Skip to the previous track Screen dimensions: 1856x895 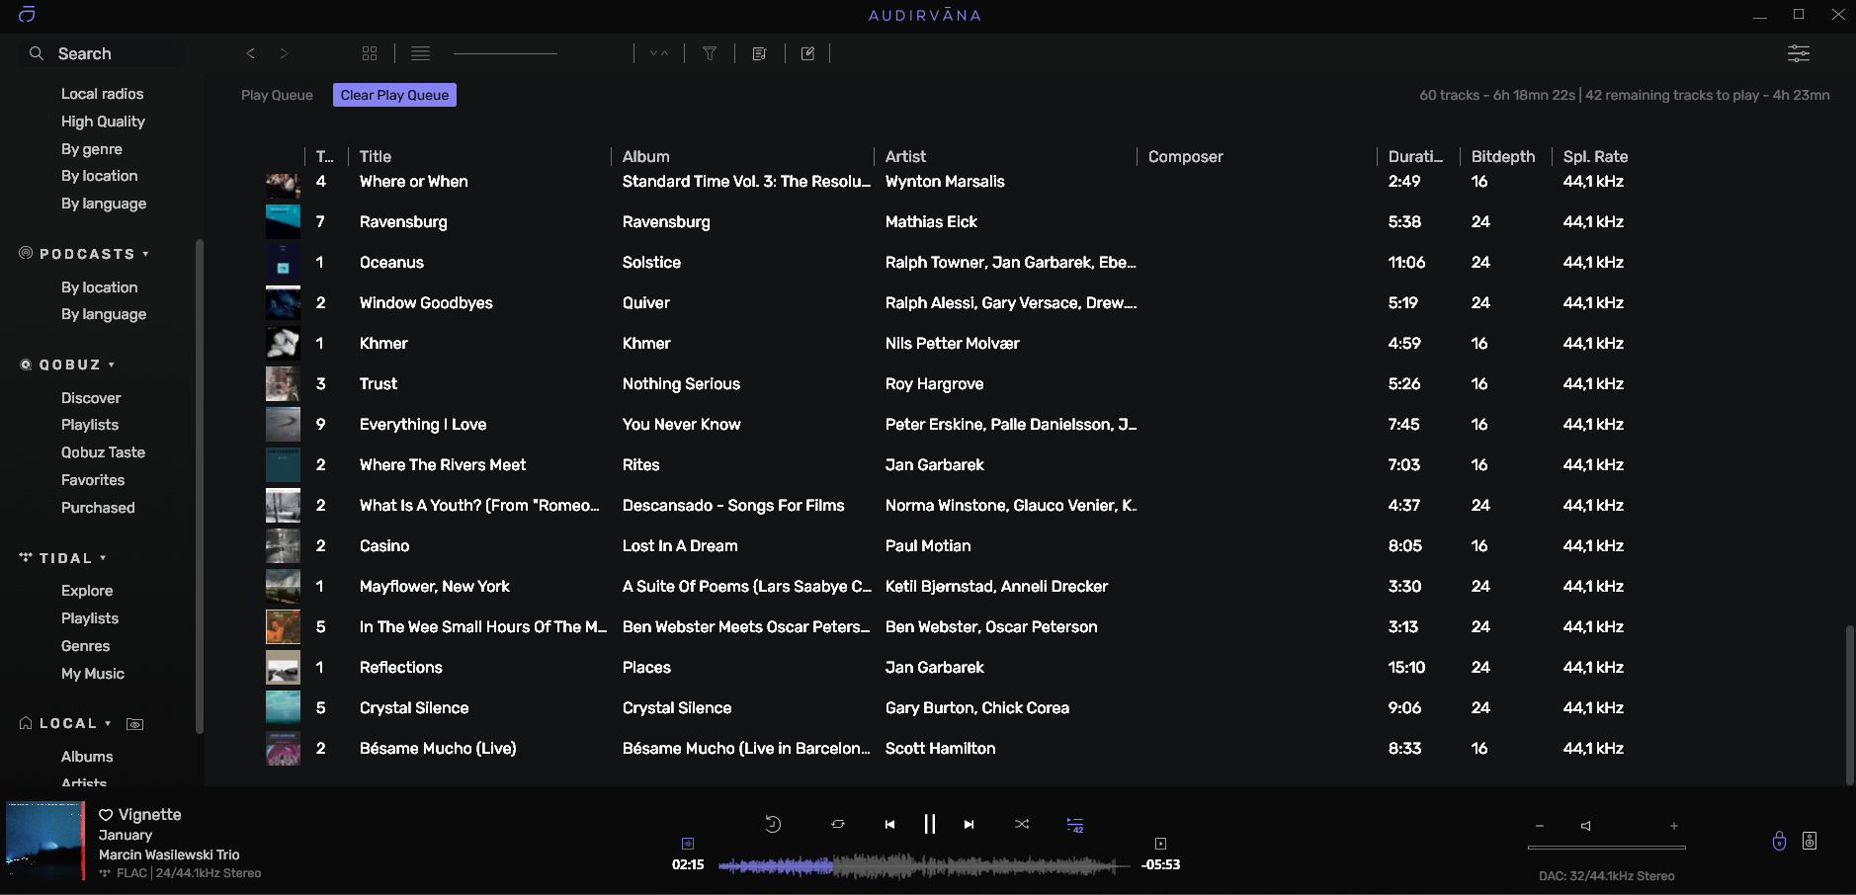click(889, 824)
